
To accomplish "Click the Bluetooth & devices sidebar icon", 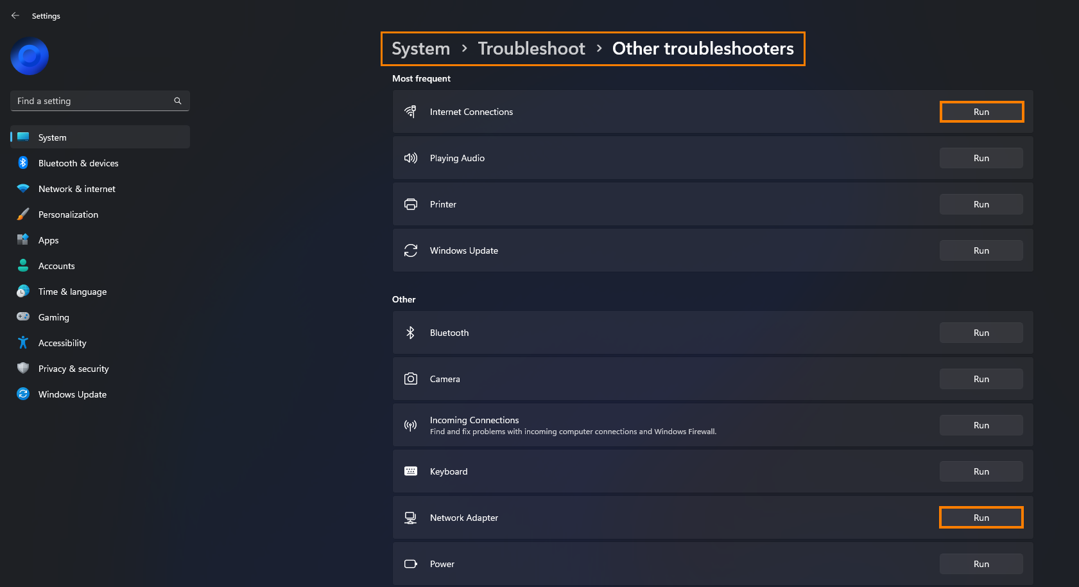I will [23, 162].
